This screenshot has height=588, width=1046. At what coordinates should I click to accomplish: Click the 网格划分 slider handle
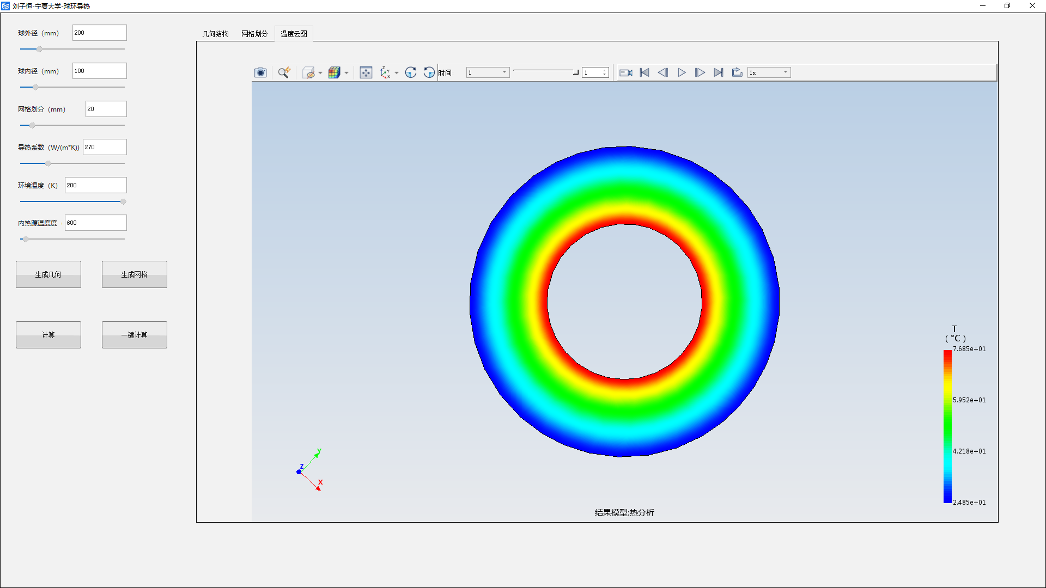point(32,125)
